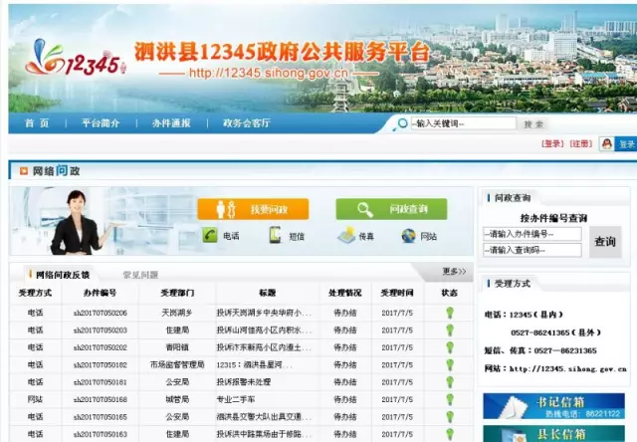Click status icon for 专业二手车 row
The width and height of the screenshot is (637, 442).
pyautogui.click(x=449, y=399)
